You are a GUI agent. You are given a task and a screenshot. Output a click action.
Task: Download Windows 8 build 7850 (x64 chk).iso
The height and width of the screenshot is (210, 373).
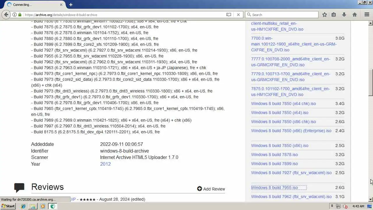(x=284, y=104)
